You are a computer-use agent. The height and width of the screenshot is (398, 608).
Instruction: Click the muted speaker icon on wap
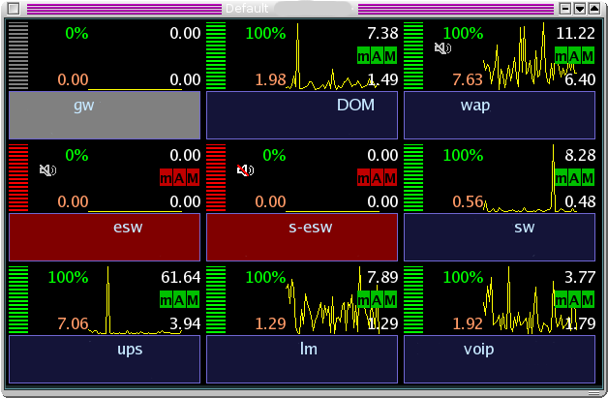point(442,48)
